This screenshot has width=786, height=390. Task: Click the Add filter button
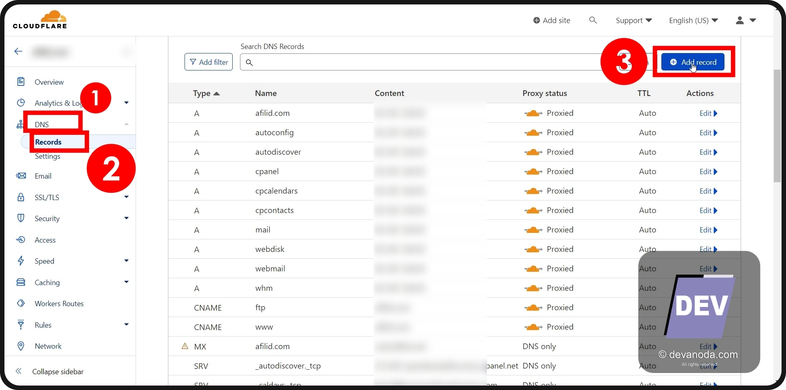(208, 62)
